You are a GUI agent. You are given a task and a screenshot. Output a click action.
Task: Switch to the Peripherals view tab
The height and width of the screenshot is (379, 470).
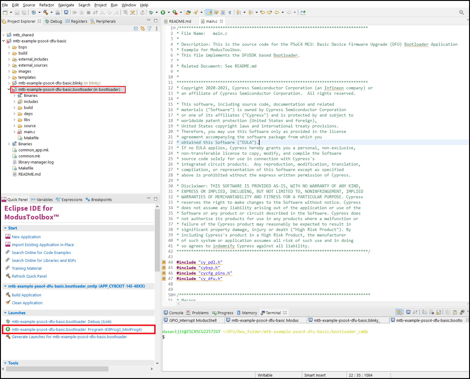point(103,21)
